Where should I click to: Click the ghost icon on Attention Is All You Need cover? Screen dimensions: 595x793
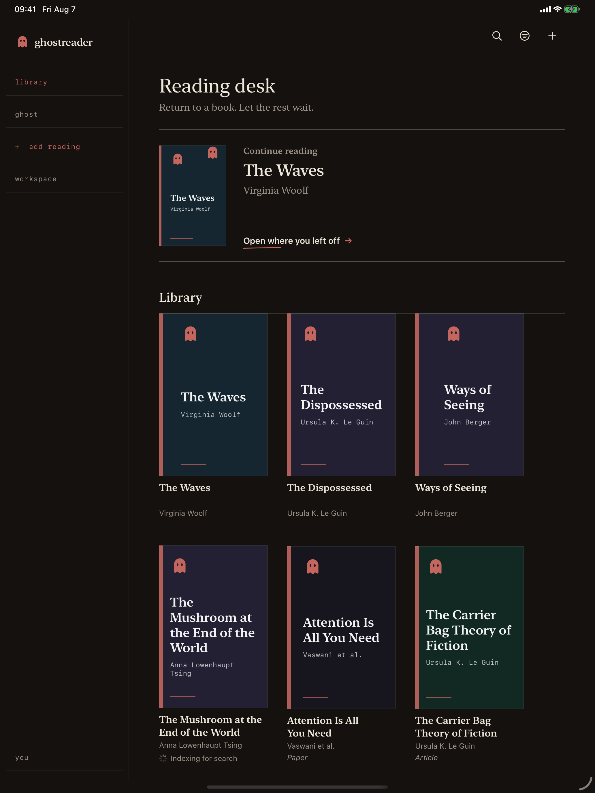tap(313, 567)
